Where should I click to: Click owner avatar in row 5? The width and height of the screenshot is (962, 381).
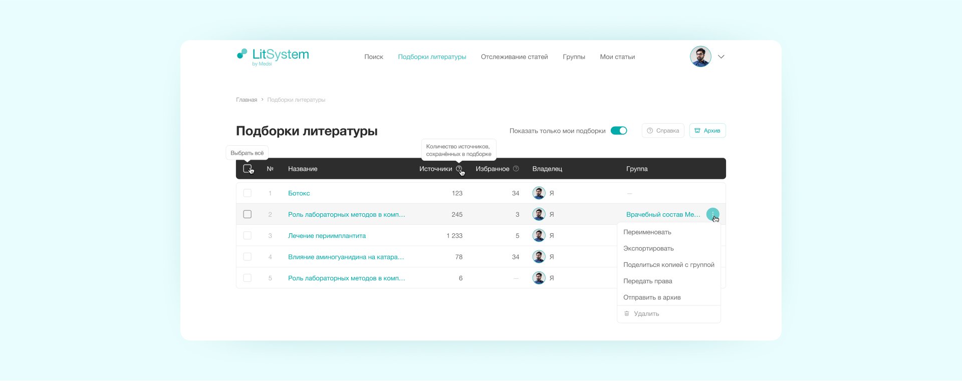point(539,278)
